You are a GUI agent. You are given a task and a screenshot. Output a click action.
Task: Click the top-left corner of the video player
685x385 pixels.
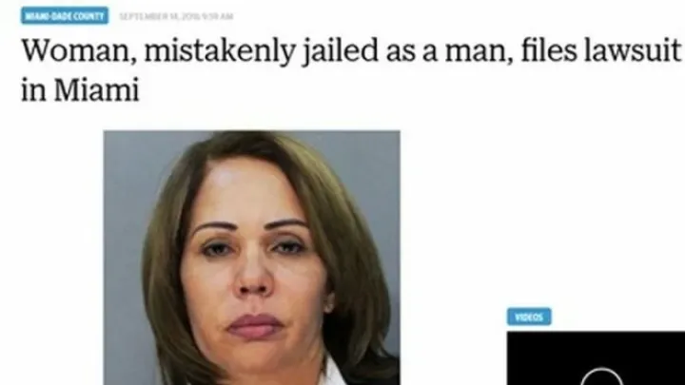[x=509, y=335]
